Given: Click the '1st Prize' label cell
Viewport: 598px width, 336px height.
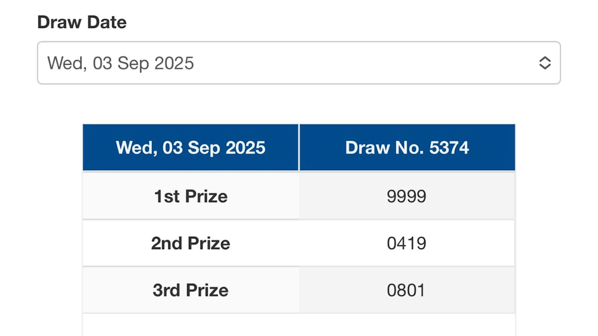Looking at the screenshot, I should coord(191,196).
